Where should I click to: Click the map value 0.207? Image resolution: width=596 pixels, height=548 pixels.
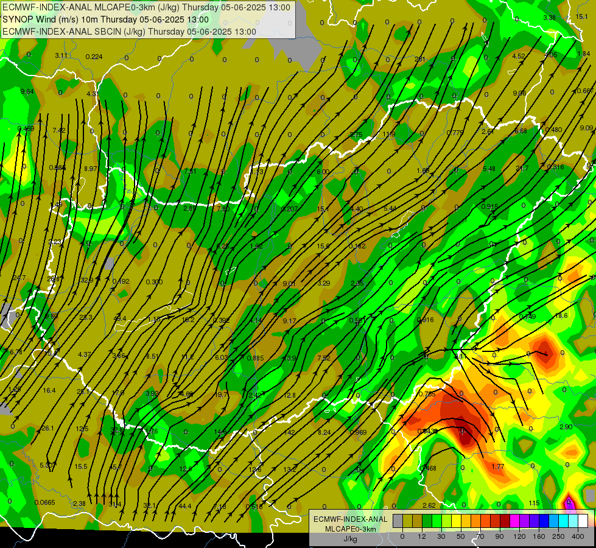[x=290, y=209]
